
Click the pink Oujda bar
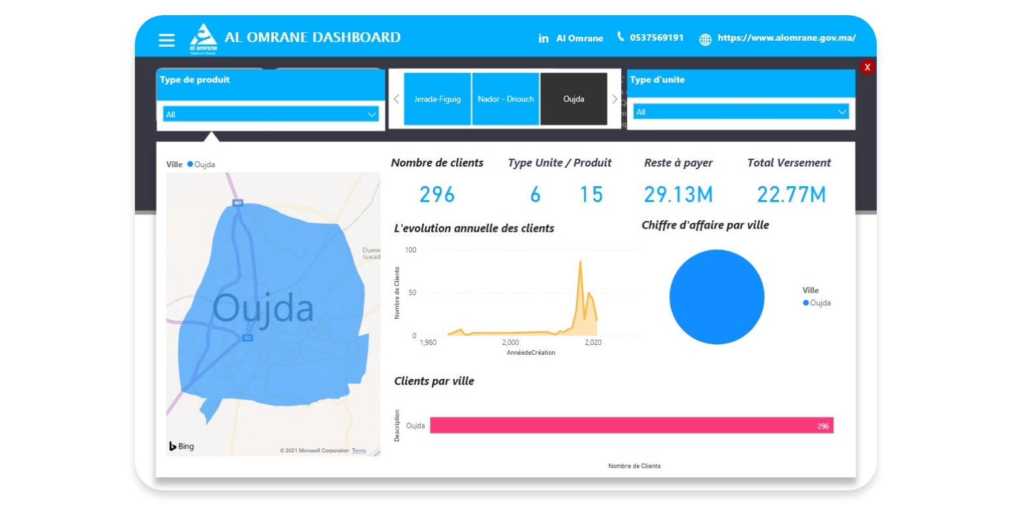(631, 425)
